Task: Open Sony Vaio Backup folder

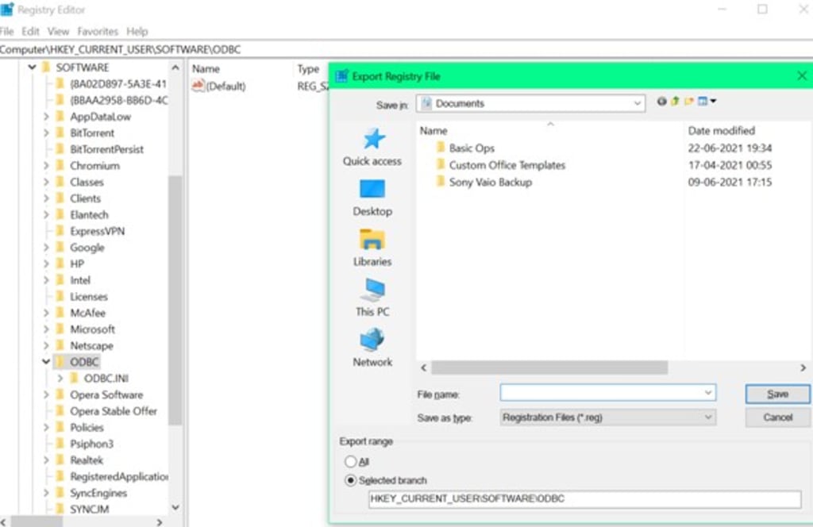Action: (x=491, y=183)
